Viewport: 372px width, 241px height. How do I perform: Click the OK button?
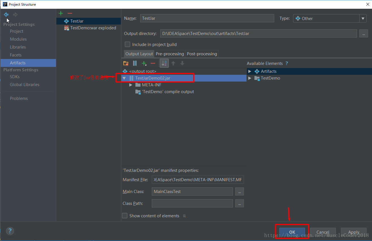tap(292, 232)
